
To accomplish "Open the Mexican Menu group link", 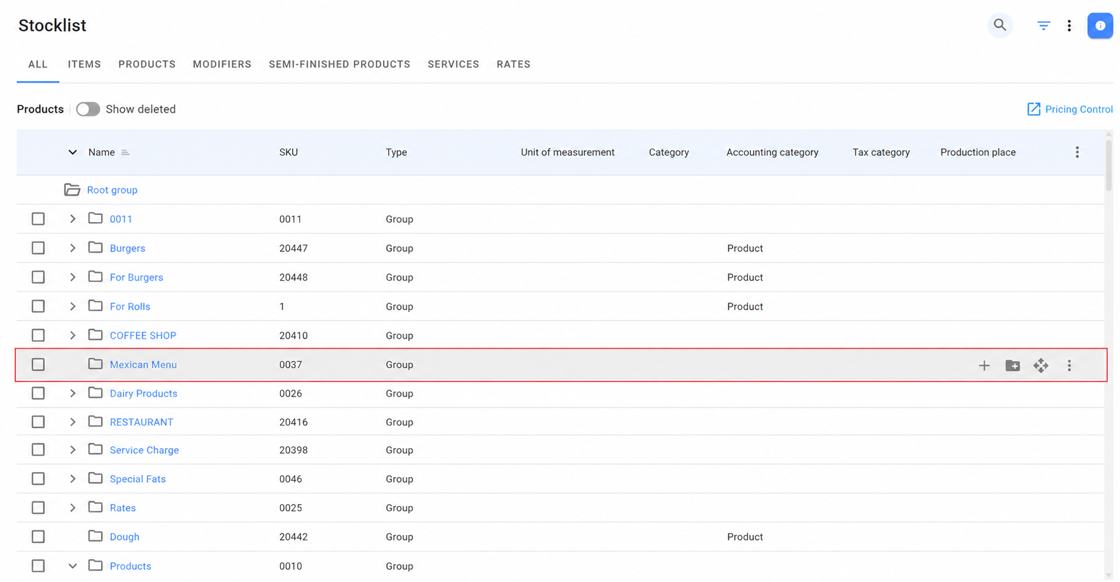I will (x=143, y=364).
